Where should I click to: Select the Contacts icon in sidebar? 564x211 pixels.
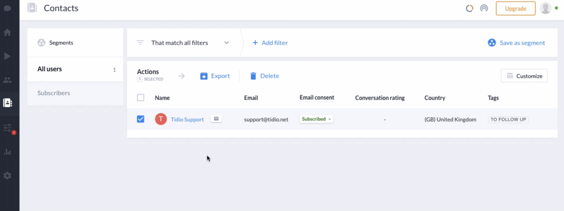pyautogui.click(x=7, y=103)
